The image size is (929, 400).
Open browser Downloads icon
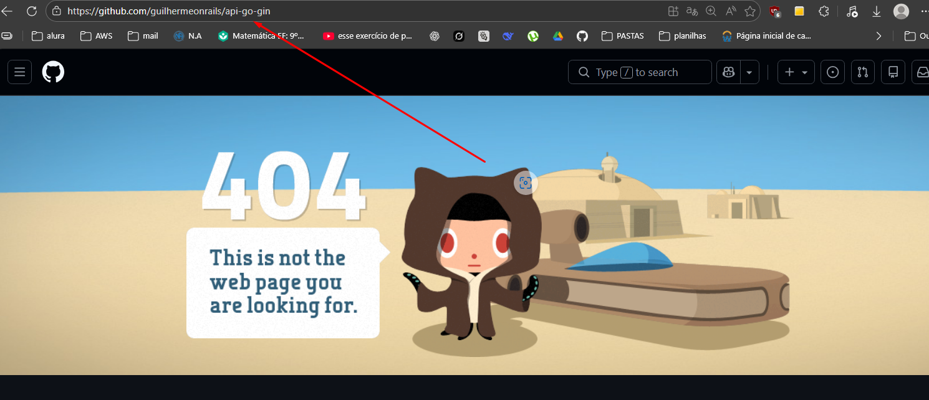tap(876, 11)
